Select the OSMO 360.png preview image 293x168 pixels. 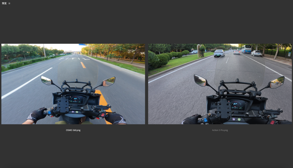[x=73, y=84]
